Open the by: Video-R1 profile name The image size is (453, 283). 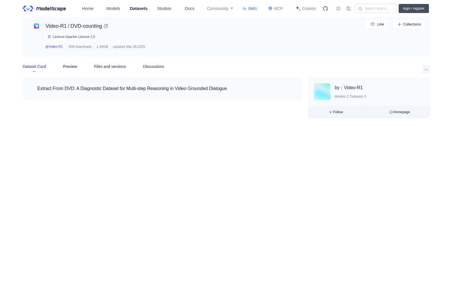(349, 88)
